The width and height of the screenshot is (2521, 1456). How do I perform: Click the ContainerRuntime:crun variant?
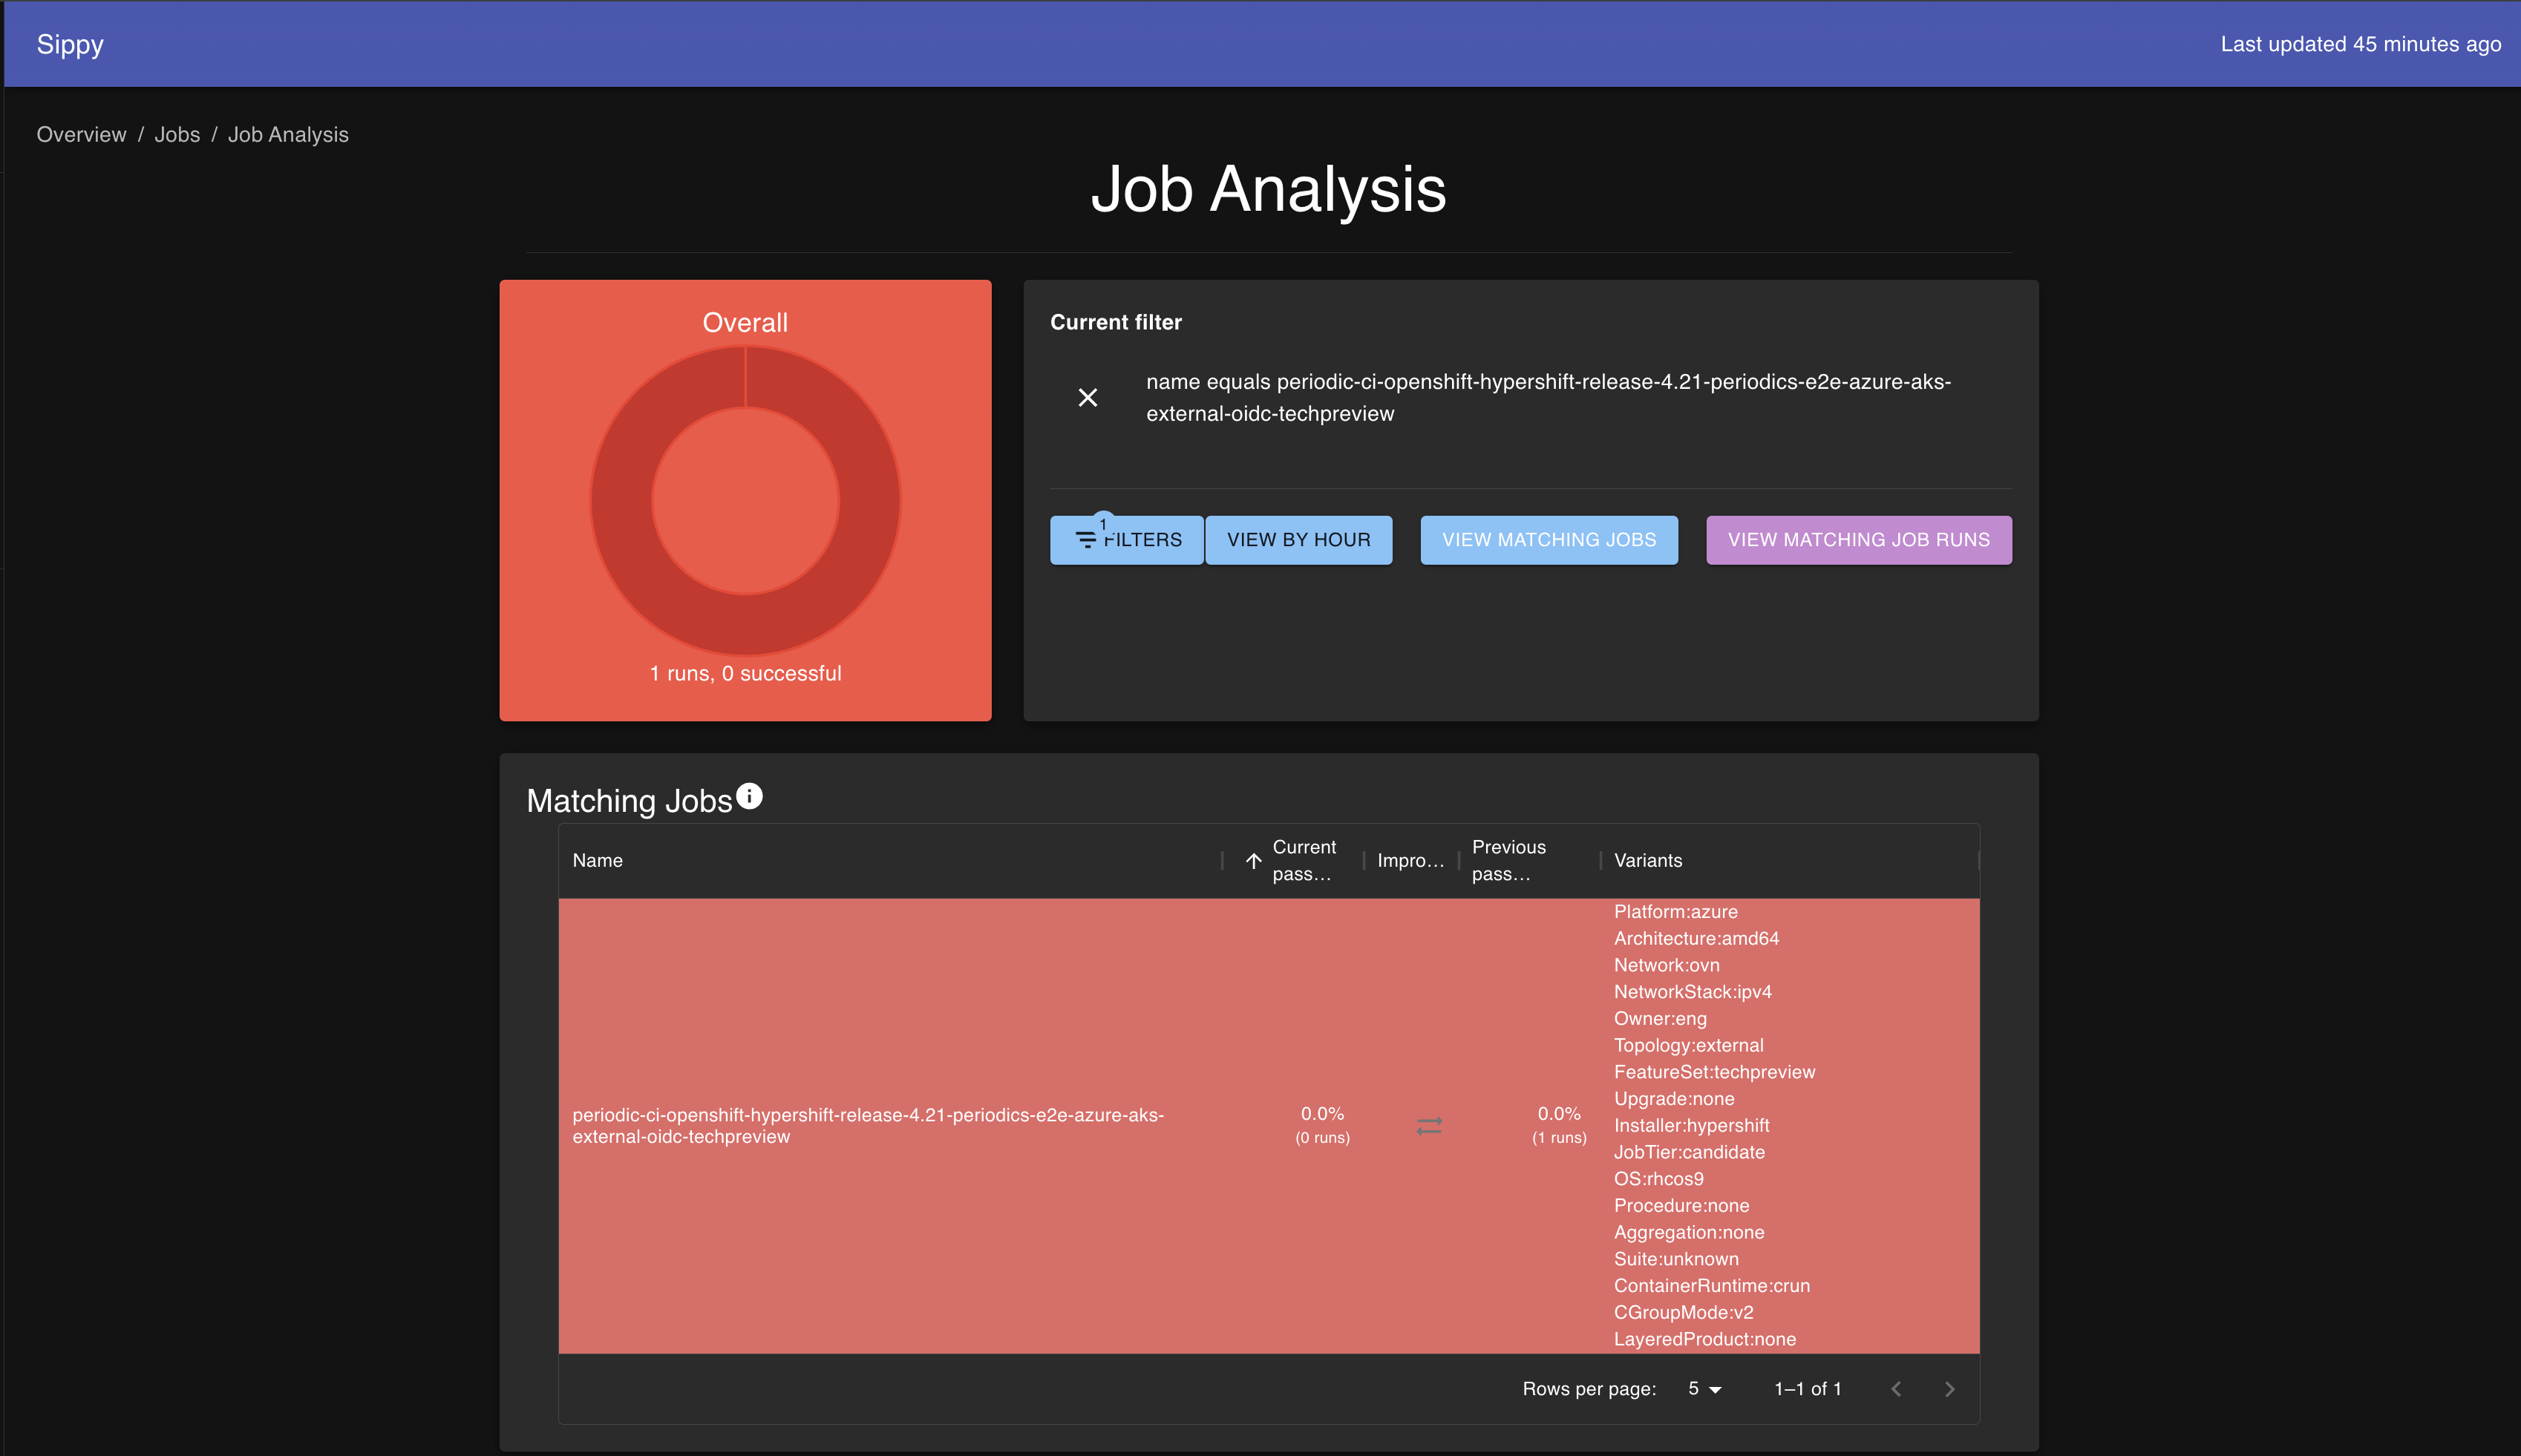point(1711,1286)
